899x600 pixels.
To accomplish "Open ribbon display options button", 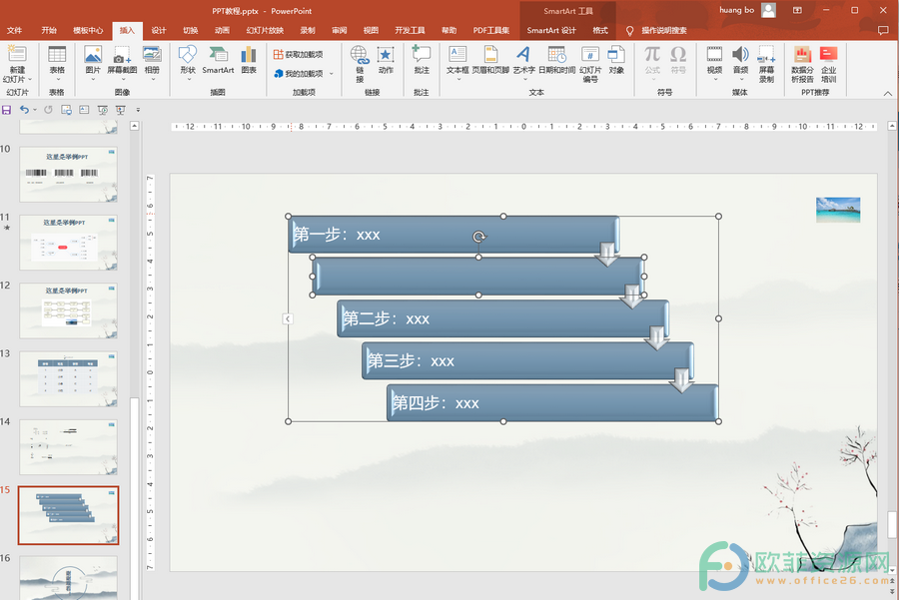I will (797, 10).
